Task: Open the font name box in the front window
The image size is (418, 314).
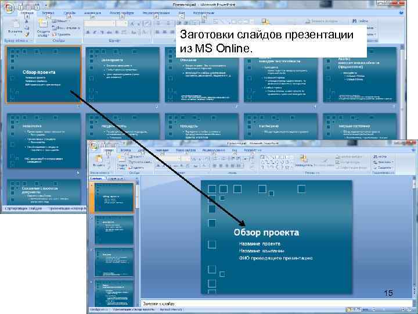Action: coord(168,159)
